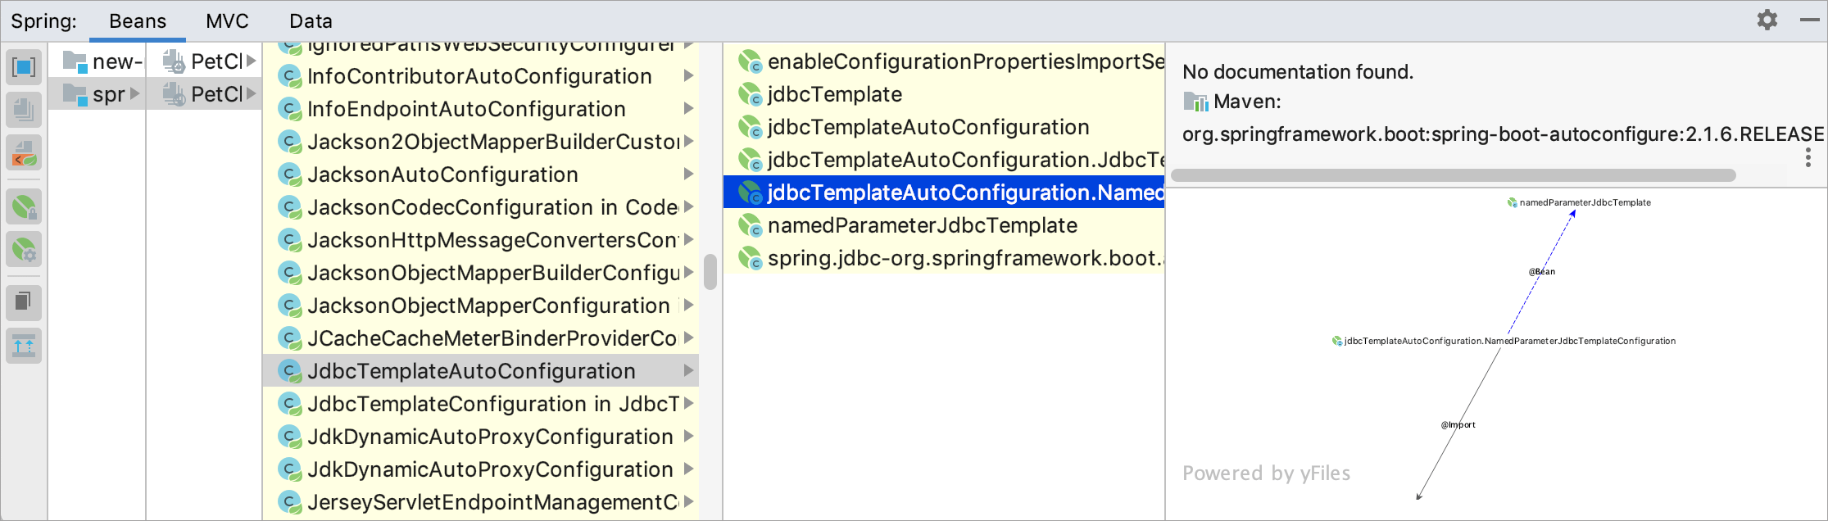
Task: Open documentation pane three-dot menu
Action: 1808,157
